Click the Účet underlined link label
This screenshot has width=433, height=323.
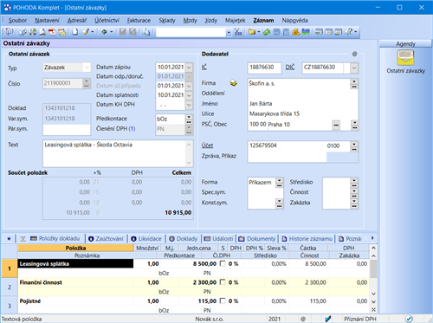click(x=207, y=145)
